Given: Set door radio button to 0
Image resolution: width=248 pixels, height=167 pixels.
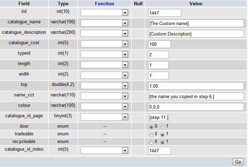Looking at the screenshot, I should coord(151,127).
